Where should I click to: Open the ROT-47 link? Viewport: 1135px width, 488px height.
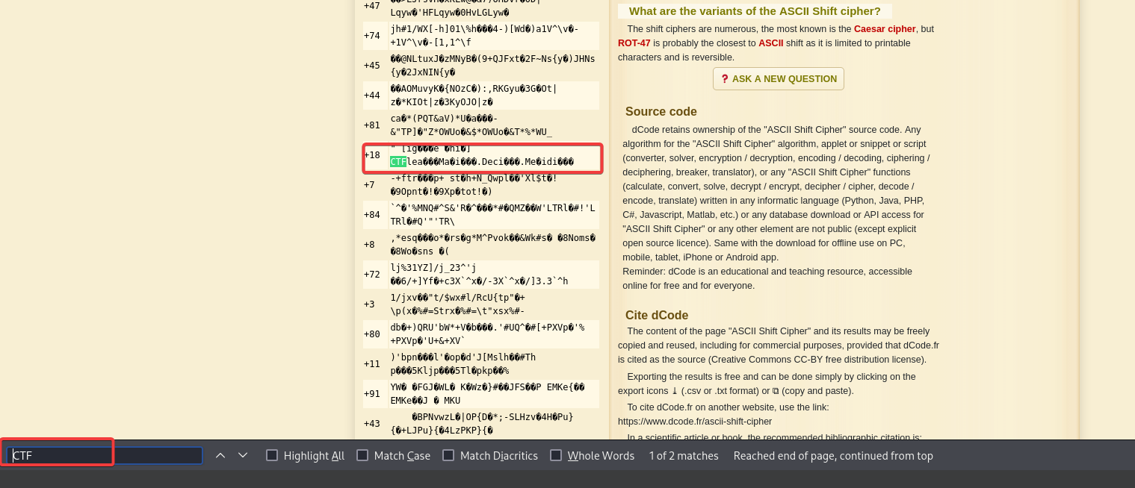[x=634, y=43]
